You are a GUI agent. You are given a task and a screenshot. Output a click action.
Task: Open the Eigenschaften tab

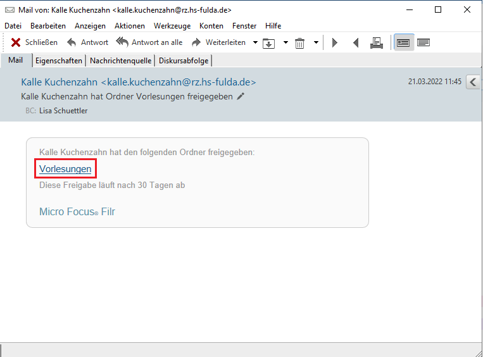59,61
